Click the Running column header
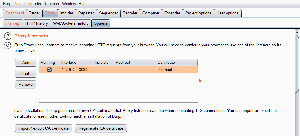This screenshot has width=300, height=136. coord(50,63)
